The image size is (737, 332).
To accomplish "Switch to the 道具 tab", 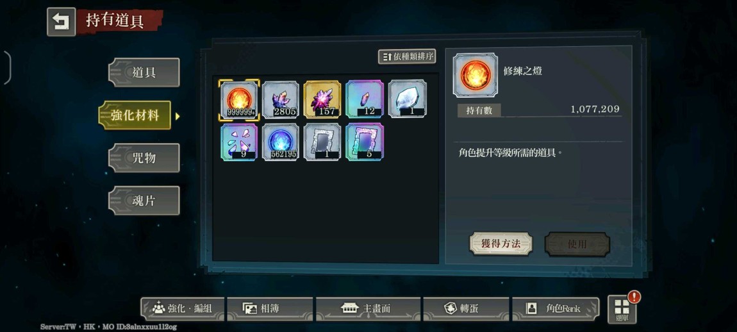I will click(x=144, y=72).
